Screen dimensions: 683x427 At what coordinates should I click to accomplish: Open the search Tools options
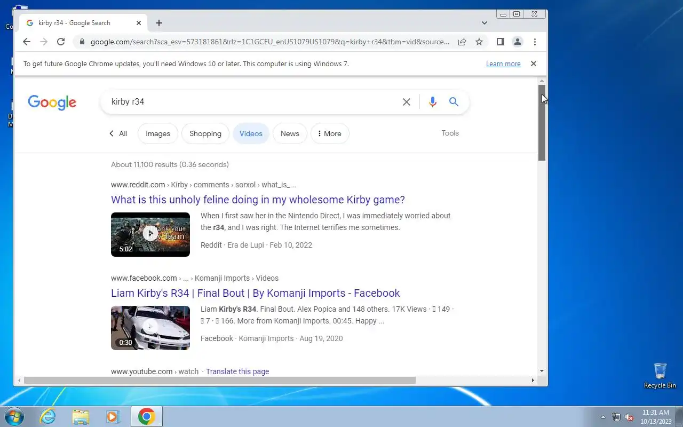450,133
